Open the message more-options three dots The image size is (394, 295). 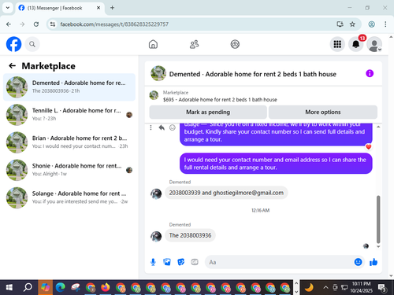point(151,127)
